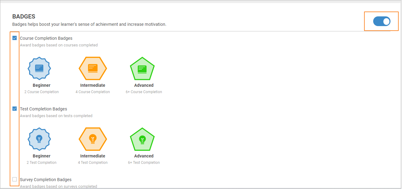Select the blue Beginner test lightbulb badge
The image size is (402, 189).
coord(39,139)
